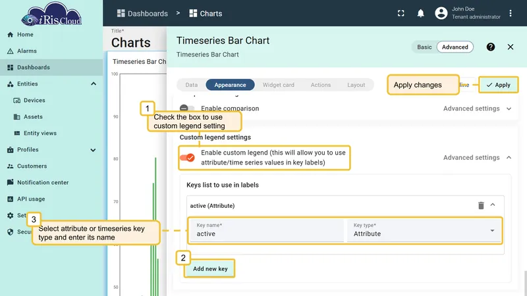The width and height of the screenshot is (527, 296).
Task: Open the help question mark icon
Action: click(490, 47)
